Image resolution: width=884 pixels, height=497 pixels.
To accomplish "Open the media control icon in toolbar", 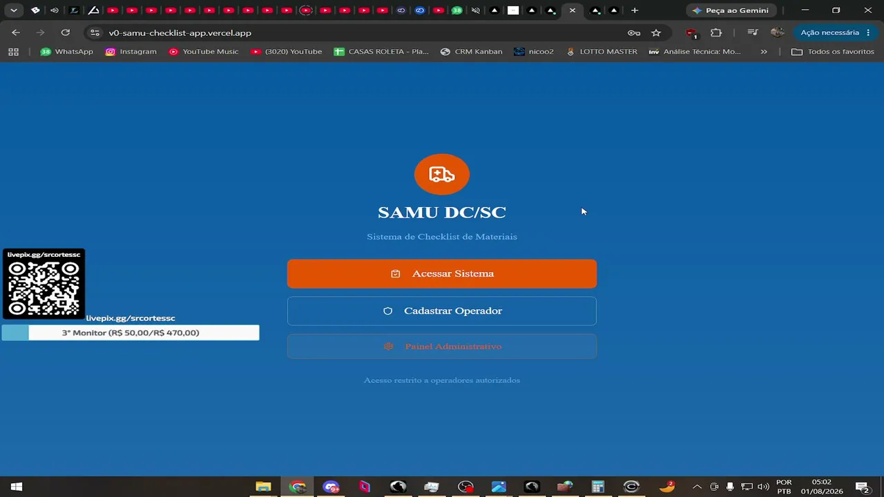I will (753, 32).
